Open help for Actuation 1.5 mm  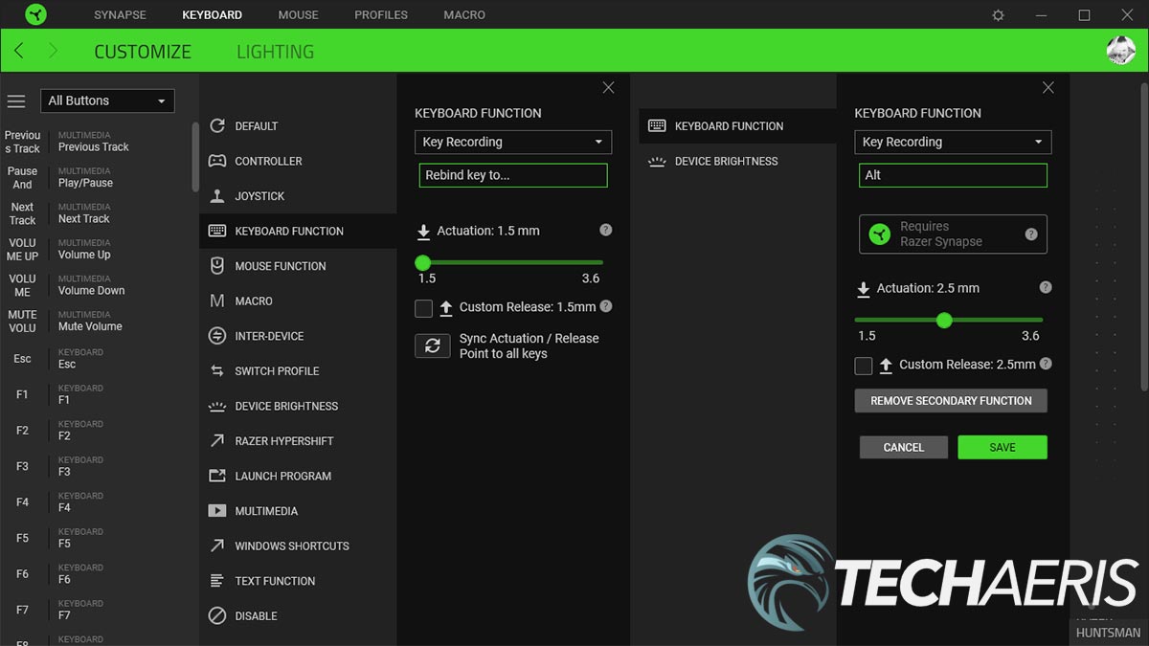tap(605, 230)
